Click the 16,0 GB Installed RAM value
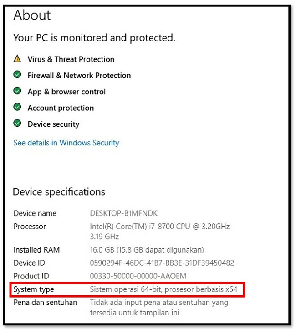296x330 pixels. (147, 250)
